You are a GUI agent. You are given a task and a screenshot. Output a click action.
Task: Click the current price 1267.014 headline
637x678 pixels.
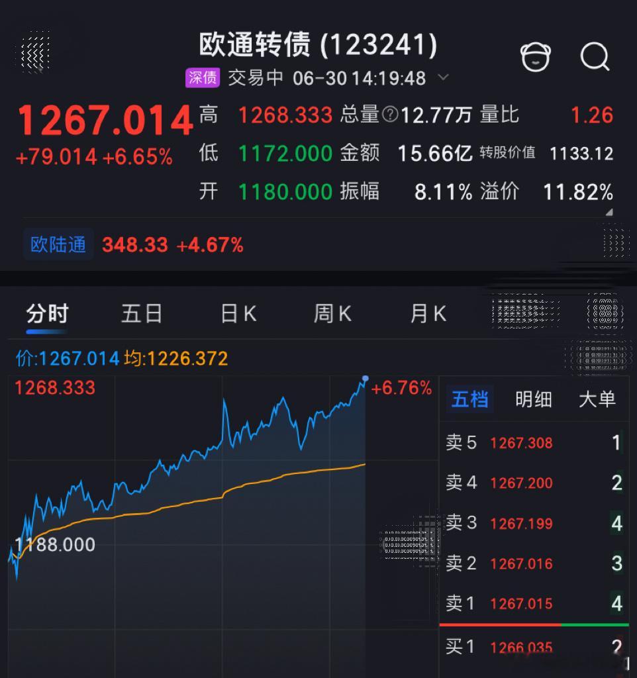(105, 120)
